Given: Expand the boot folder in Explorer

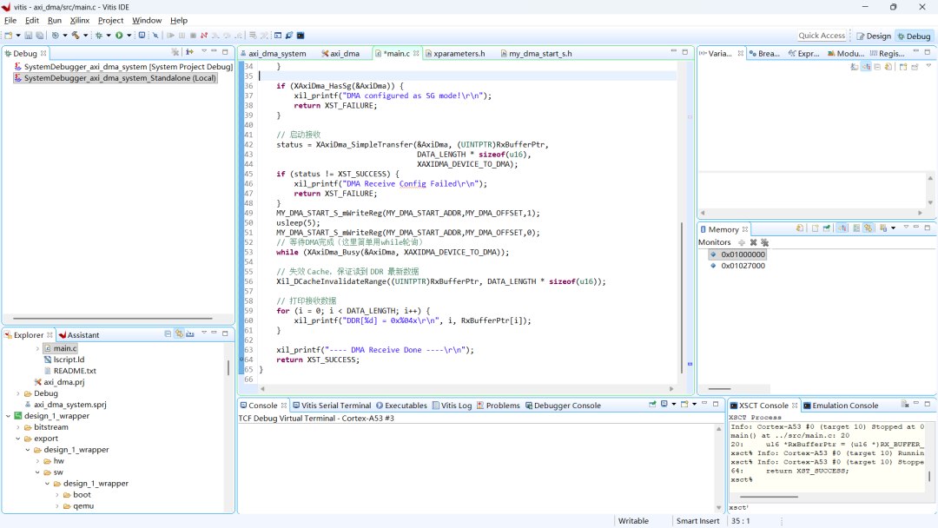Looking at the screenshot, I should pyautogui.click(x=56, y=494).
